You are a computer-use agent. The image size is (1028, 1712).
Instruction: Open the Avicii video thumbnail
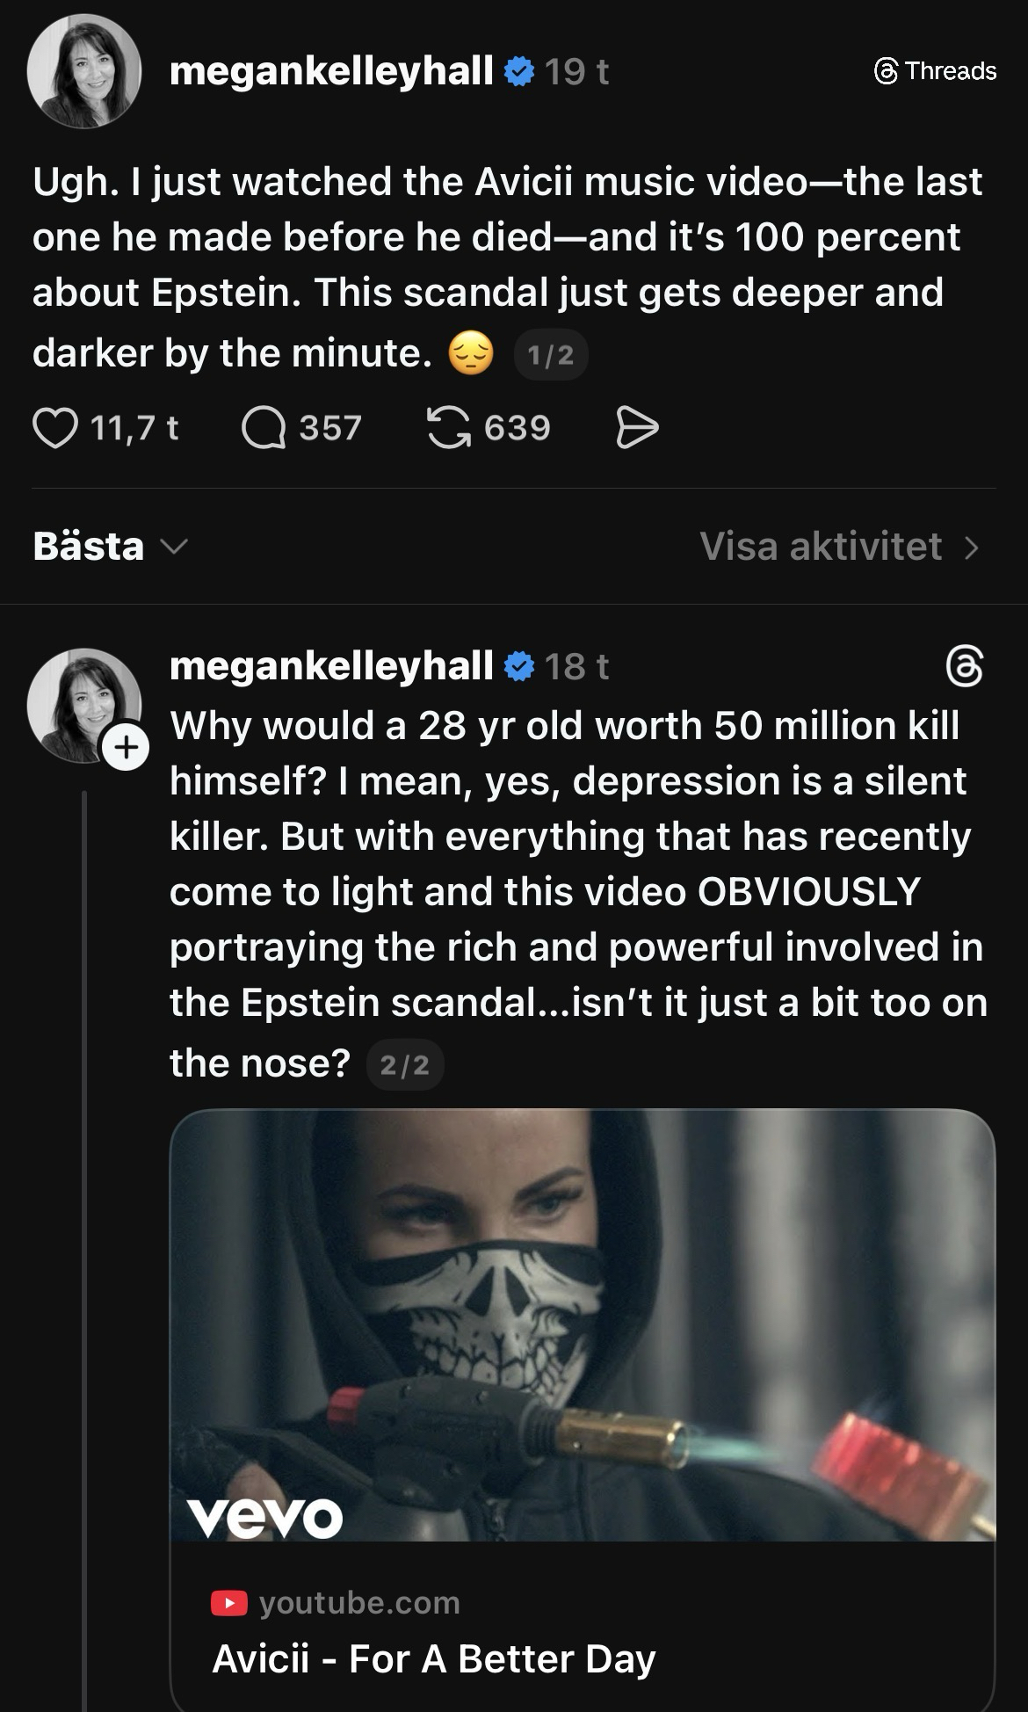point(582,1325)
